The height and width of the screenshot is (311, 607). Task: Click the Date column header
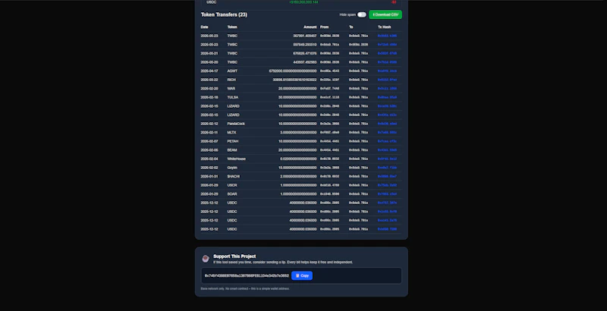[204, 27]
